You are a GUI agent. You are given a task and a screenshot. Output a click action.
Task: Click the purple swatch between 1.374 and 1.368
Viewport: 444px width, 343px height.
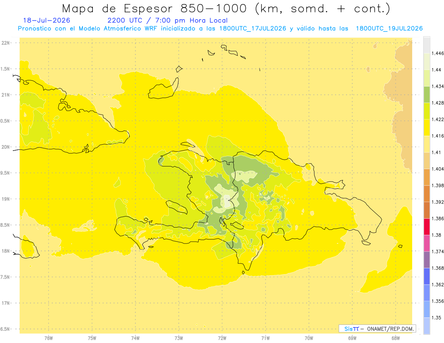coord(427,260)
